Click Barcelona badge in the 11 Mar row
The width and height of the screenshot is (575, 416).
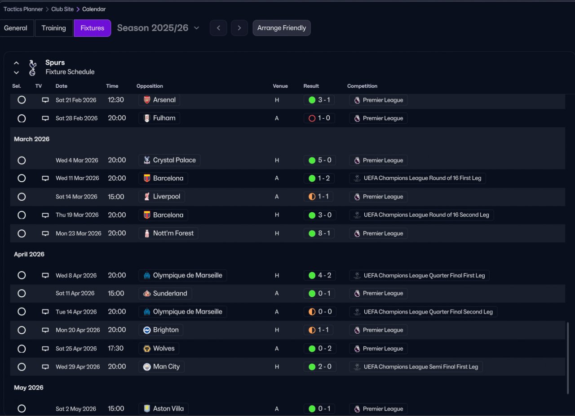(x=147, y=178)
